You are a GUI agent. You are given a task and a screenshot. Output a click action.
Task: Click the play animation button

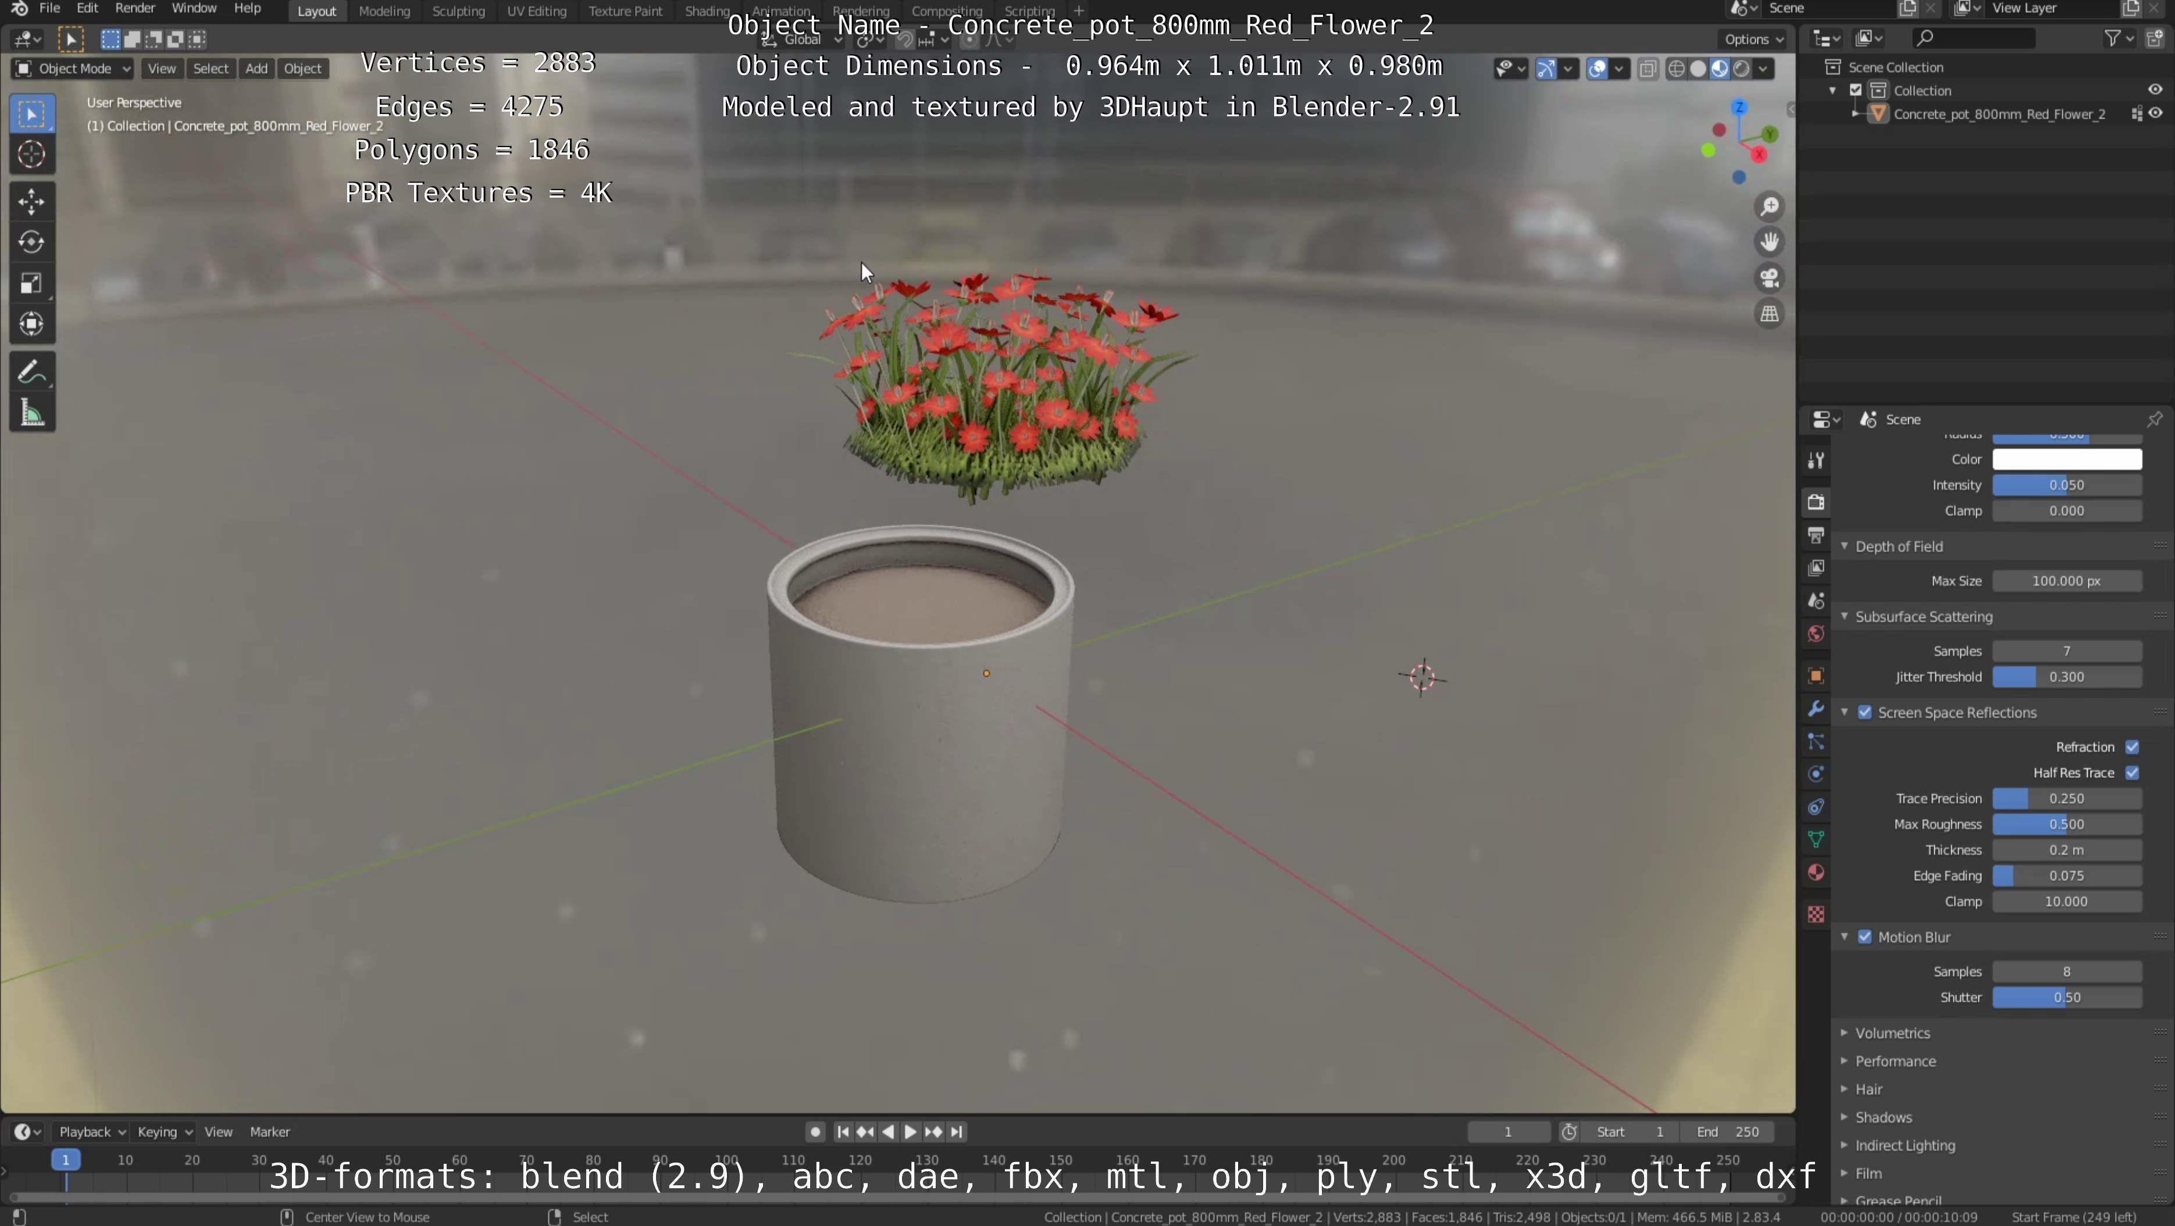tap(910, 1132)
